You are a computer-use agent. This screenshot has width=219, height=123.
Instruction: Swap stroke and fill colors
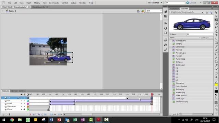point(216,97)
